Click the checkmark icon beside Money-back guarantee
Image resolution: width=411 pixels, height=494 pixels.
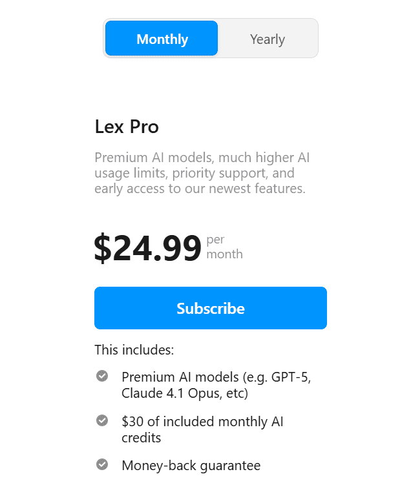(x=101, y=464)
